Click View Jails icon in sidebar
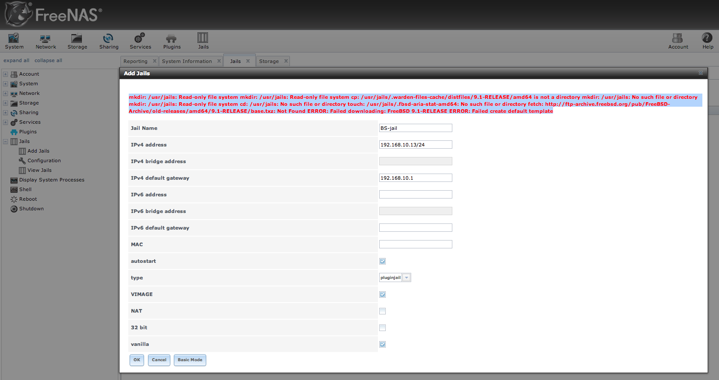 (x=22, y=171)
